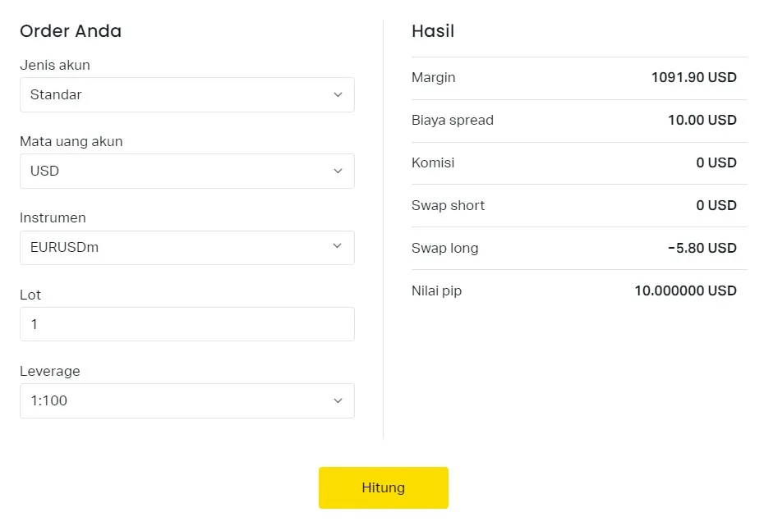Open the Leverage dropdown showing 1:100
The image size is (764, 526).
(186, 401)
